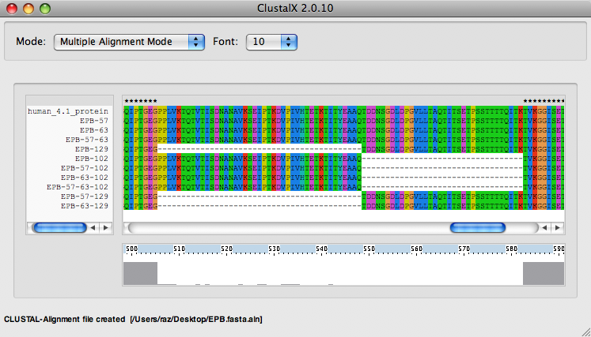The width and height of the screenshot is (591, 337).
Task: Select the EPB-129 sequence name
Action: click(91, 148)
